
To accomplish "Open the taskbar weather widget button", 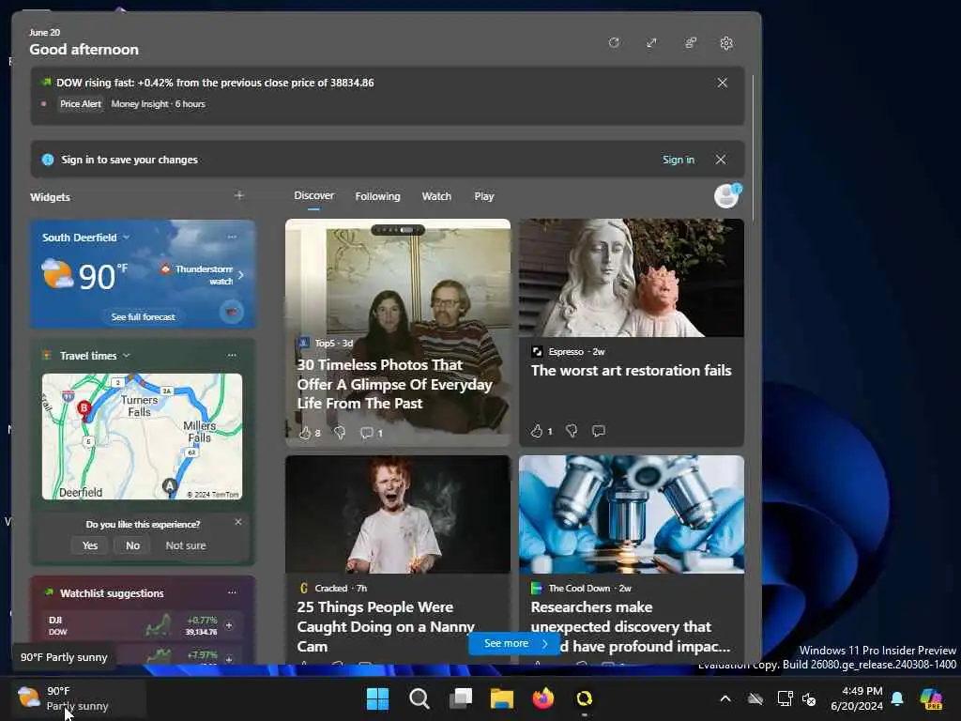I will click(79, 698).
